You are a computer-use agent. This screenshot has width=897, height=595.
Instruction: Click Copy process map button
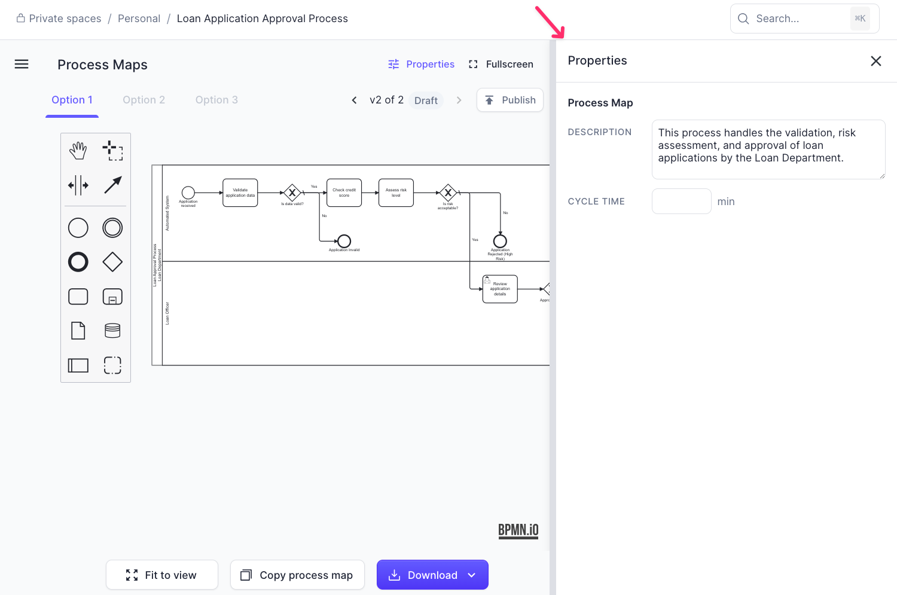click(x=297, y=575)
